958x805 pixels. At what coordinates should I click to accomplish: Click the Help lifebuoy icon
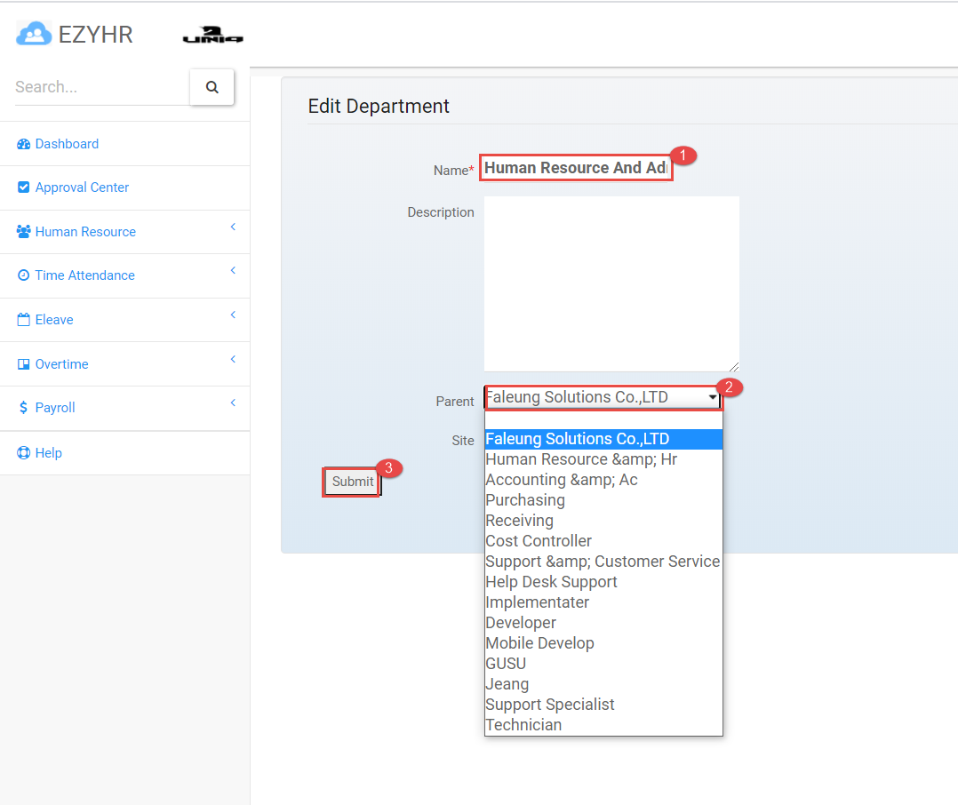click(x=24, y=453)
